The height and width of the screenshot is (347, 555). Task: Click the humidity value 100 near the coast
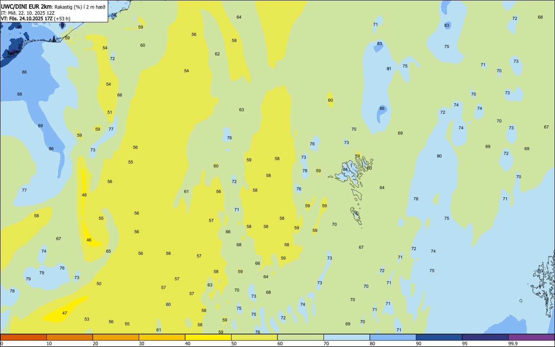[x=62, y=26]
